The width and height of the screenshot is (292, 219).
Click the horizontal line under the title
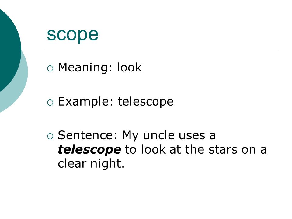[161, 49]
